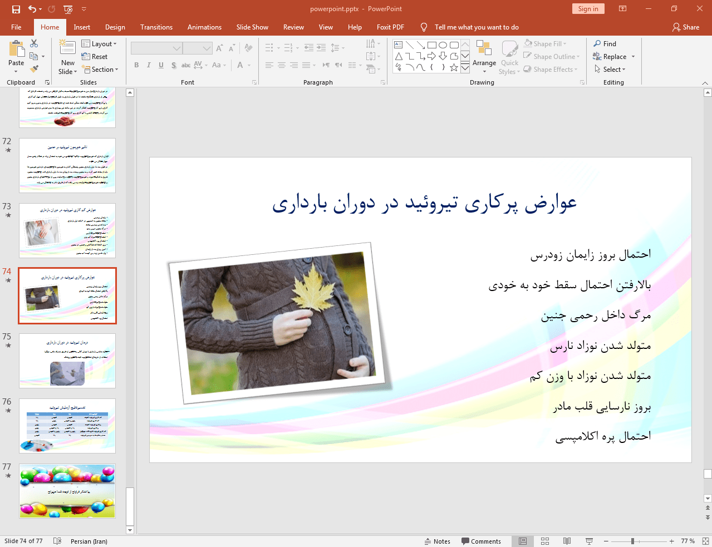Switch to the Slide Show tab
This screenshot has height=547, width=712.
coord(252,27)
